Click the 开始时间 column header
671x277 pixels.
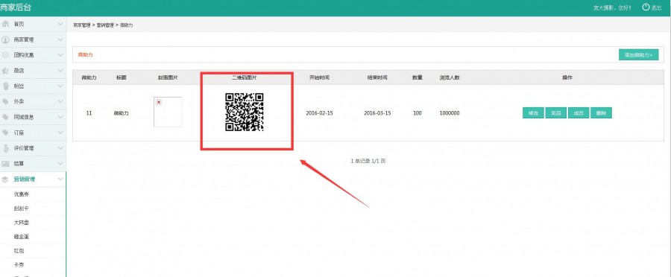point(319,77)
